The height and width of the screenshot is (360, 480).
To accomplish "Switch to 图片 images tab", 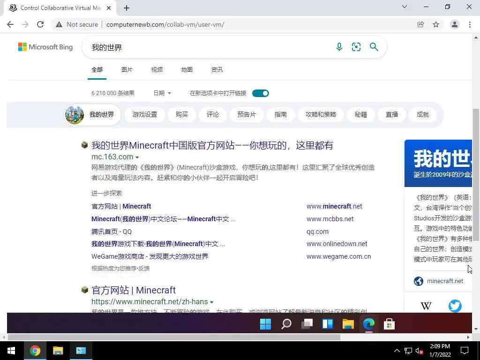I will click(127, 70).
